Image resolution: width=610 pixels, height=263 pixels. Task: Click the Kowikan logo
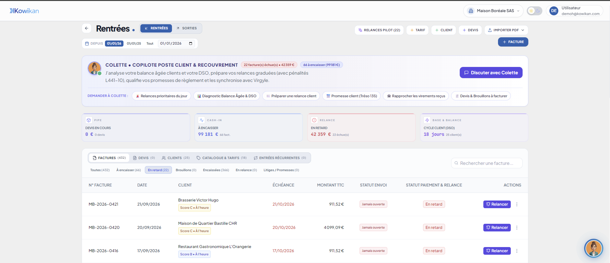coord(24,11)
